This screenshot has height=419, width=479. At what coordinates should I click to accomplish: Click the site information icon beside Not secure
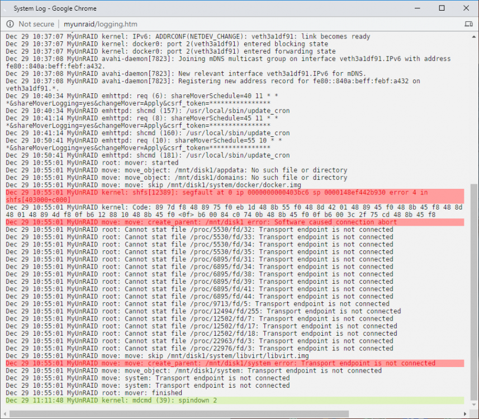point(10,24)
